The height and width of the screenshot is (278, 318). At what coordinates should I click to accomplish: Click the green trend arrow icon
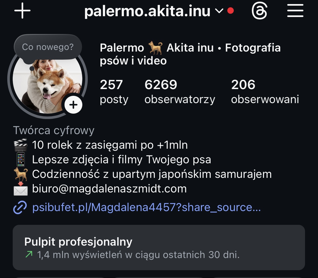[x=29, y=254]
